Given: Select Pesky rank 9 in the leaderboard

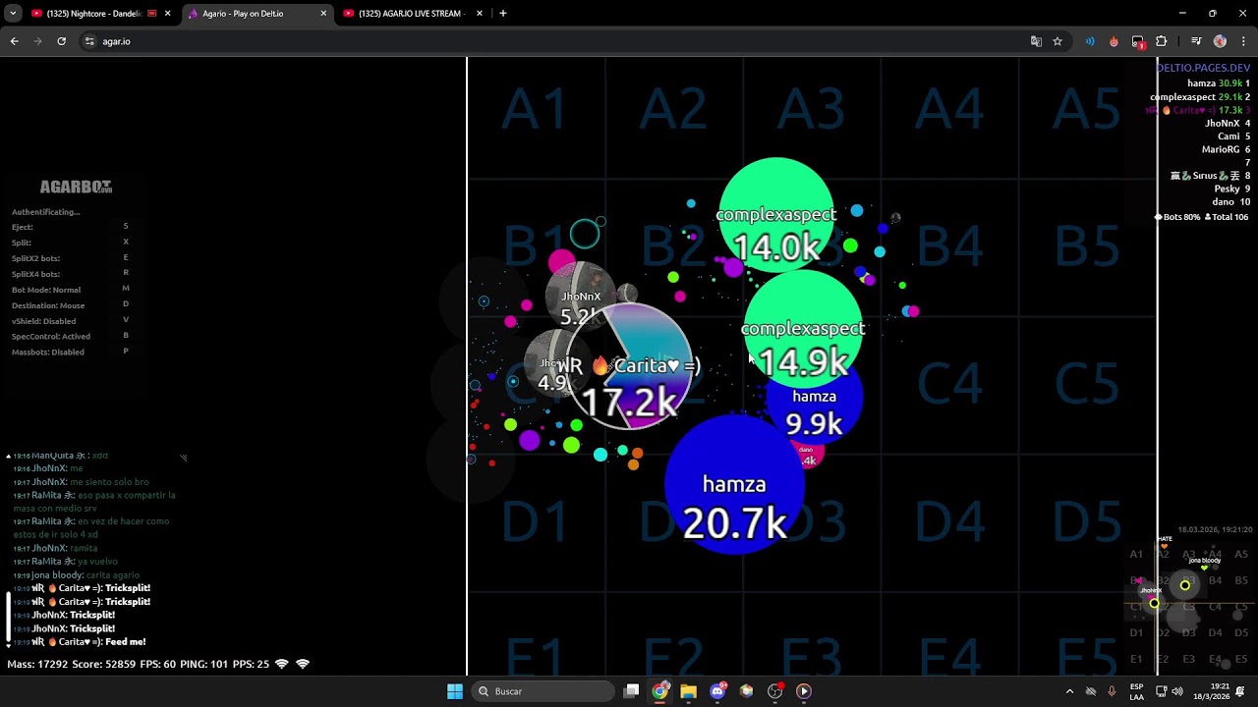Looking at the screenshot, I should tap(1231, 190).
